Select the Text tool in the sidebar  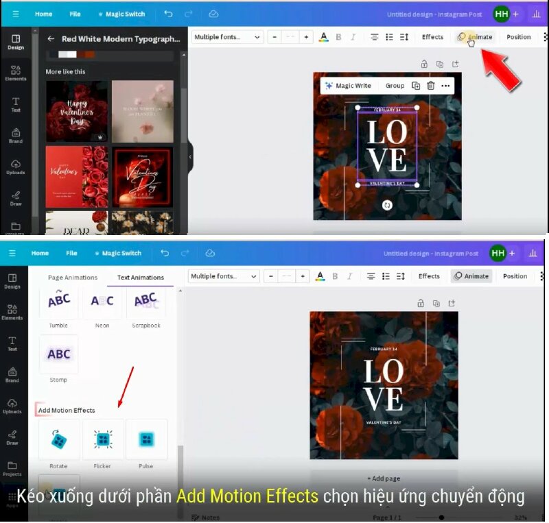tap(15, 106)
